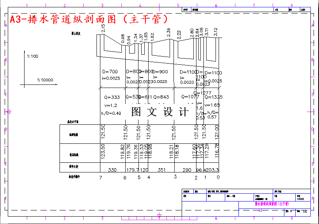Select the '2.15' cover depth value
Viewport: 319px width, 224px height.
point(103,28)
